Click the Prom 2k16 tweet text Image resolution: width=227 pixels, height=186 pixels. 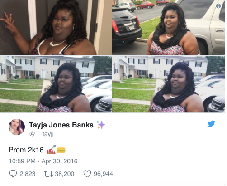pyautogui.click(x=26, y=150)
